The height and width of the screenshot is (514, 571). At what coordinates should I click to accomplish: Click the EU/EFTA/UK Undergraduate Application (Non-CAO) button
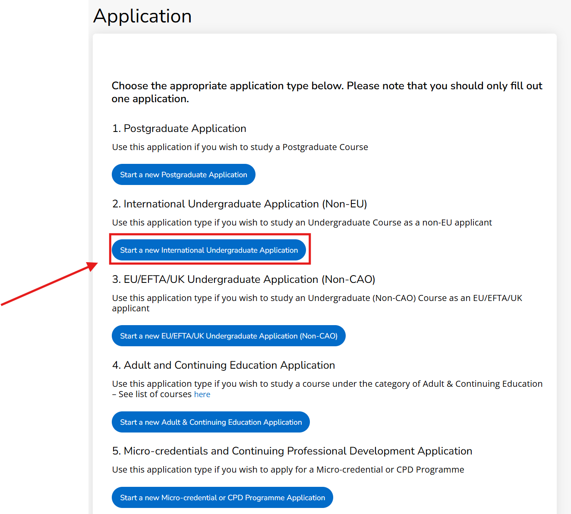pyautogui.click(x=228, y=336)
